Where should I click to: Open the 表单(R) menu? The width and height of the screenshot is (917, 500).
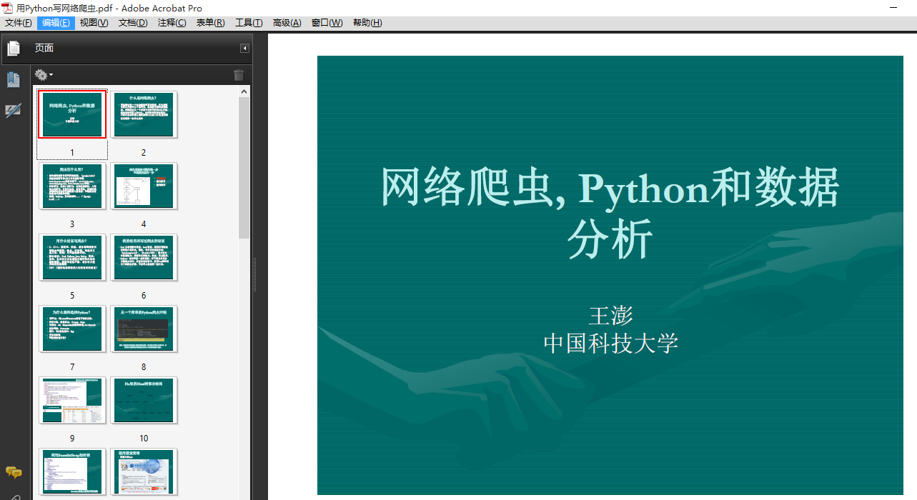[210, 23]
